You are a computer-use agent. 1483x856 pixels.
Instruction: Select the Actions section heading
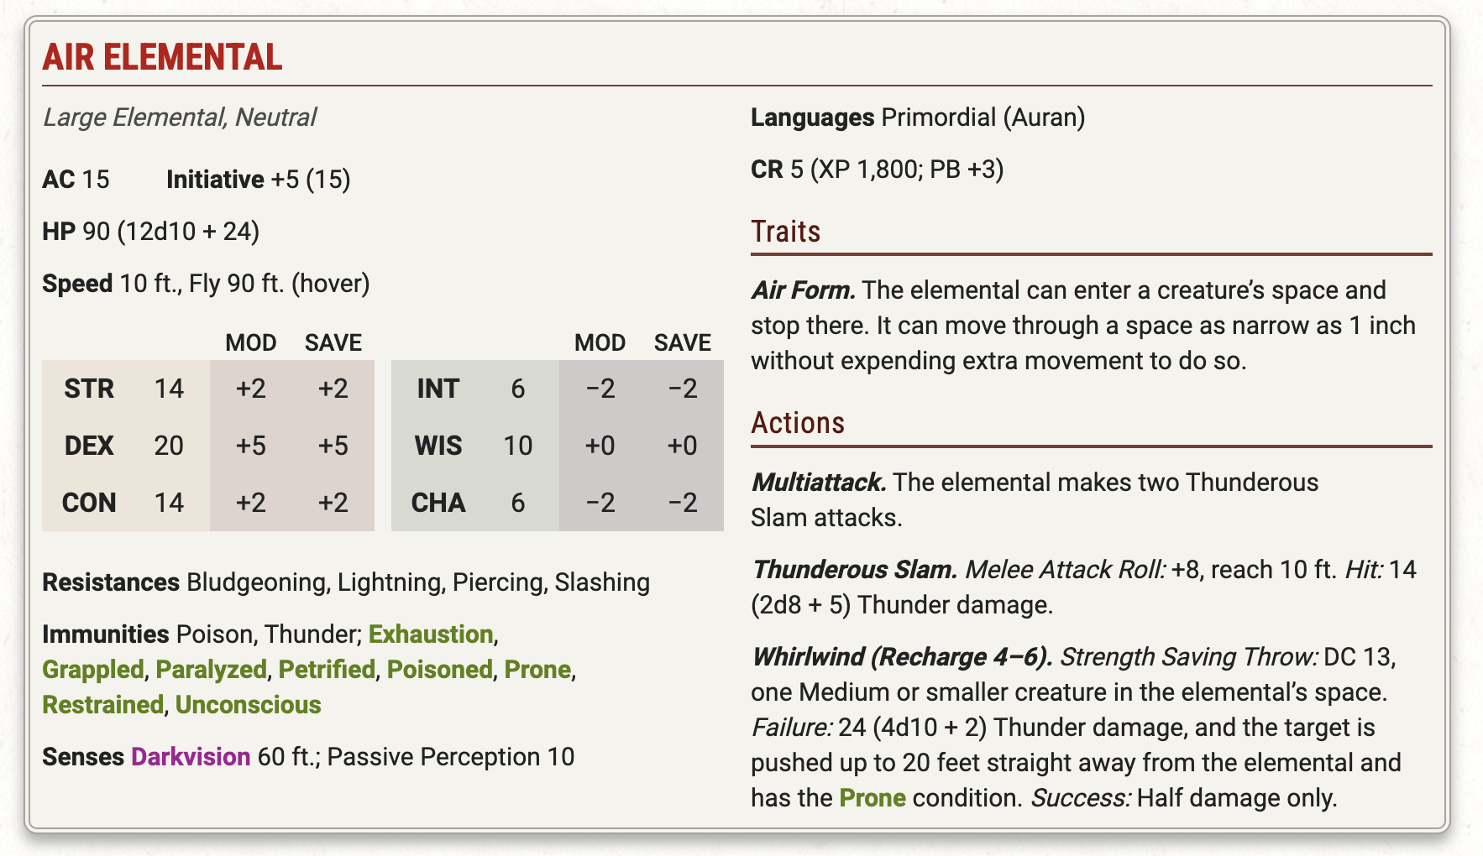pos(798,422)
